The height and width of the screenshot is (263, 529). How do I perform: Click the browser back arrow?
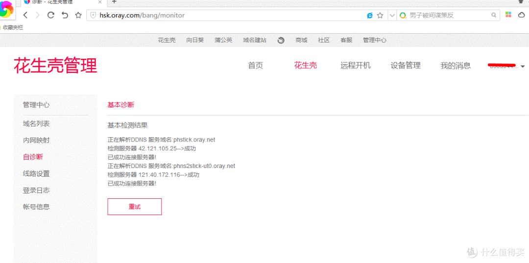[25, 15]
